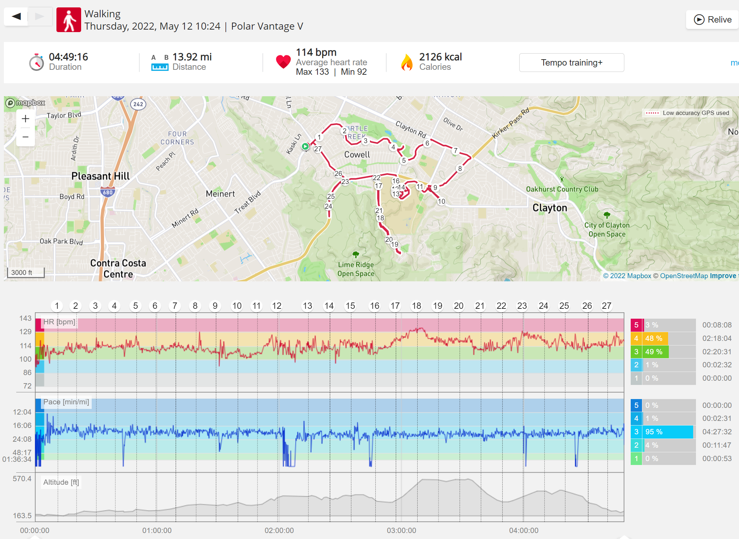Click the Mapbox logo on map
This screenshot has width=739, height=539.
(x=25, y=103)
